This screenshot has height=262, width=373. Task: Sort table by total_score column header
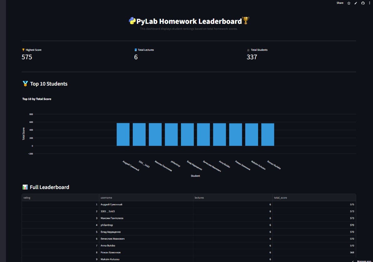tap(314, 197)
